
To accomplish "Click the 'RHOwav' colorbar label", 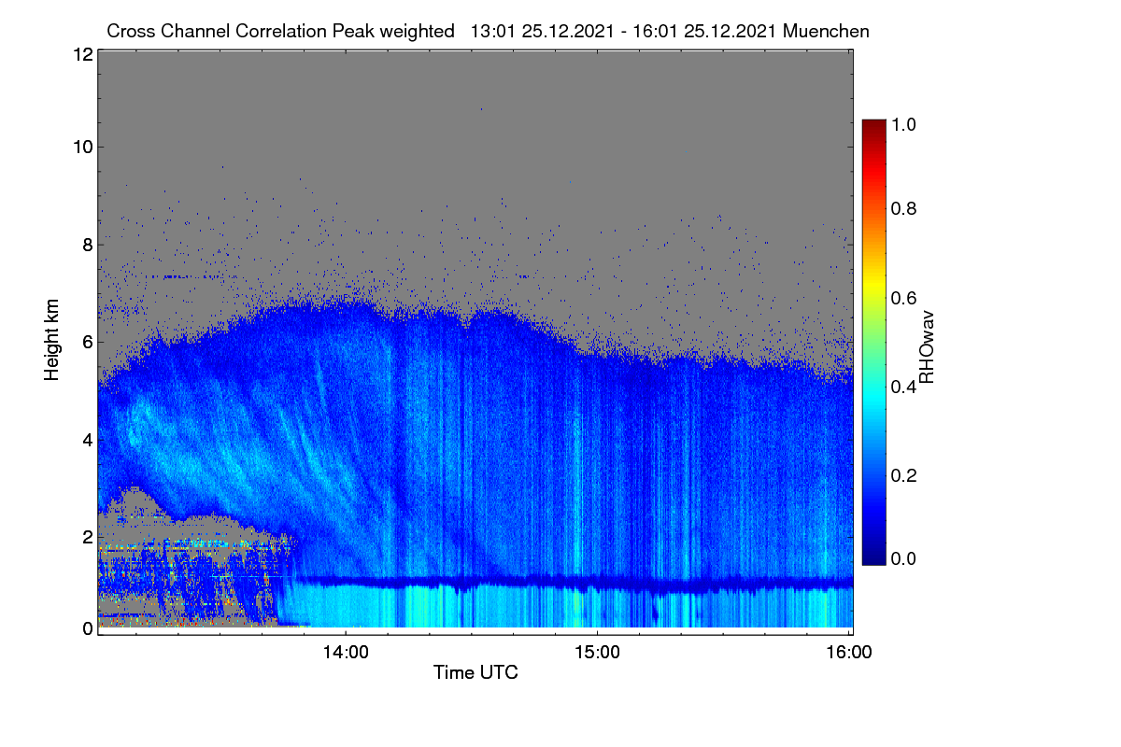I will 927,348.
